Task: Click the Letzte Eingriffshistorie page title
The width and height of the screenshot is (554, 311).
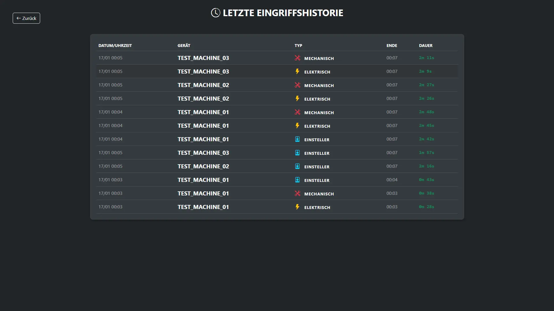Action: tap(283, 13)
